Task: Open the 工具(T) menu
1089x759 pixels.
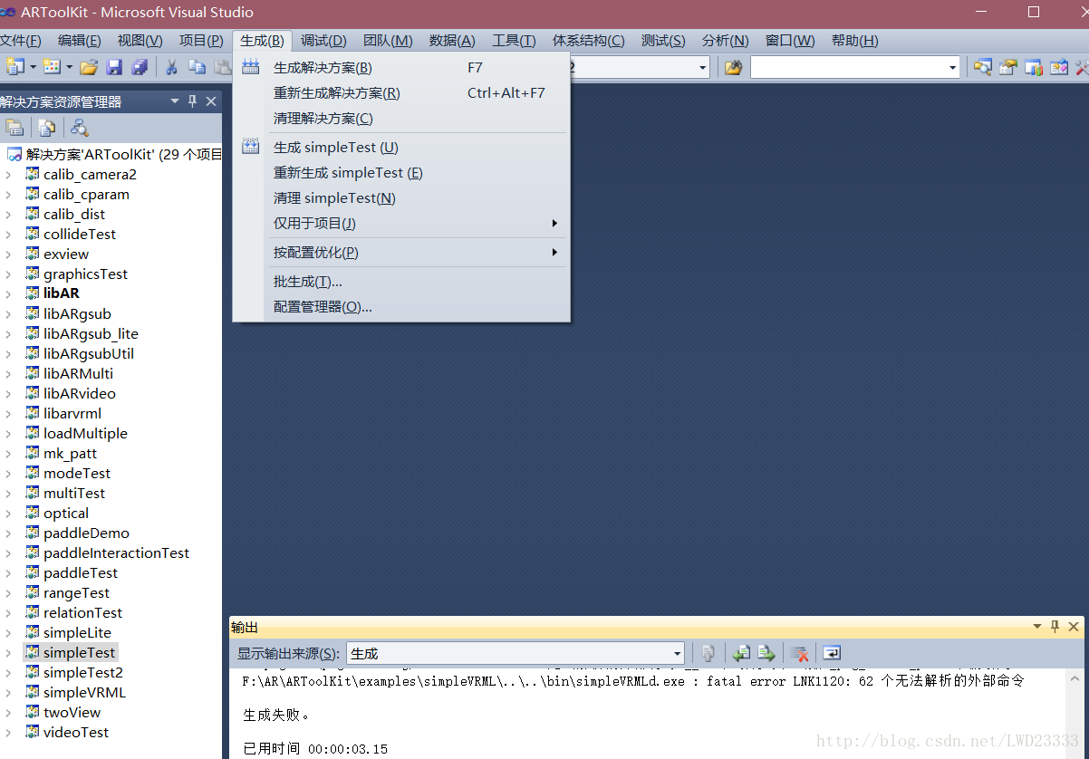Action: [x=514, y=41]
